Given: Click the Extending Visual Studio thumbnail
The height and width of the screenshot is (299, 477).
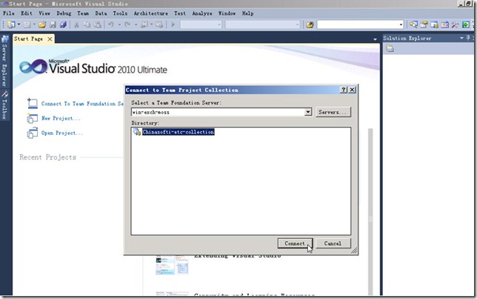Looking at the screenshot, I should (x=172, y=265).
